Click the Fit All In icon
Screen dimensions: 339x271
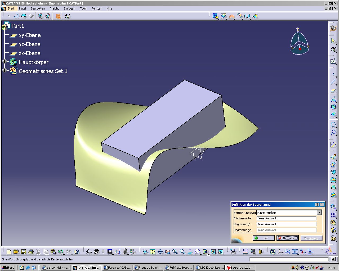pyautogui.click(x=153, y=252)
